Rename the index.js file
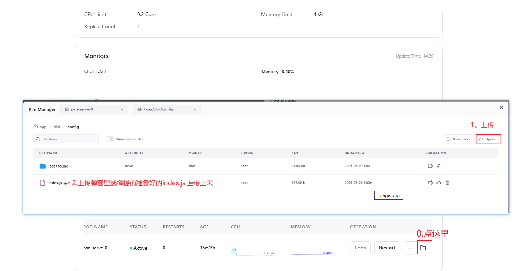This screenshot has width=521, height=271. pos(430,183)
